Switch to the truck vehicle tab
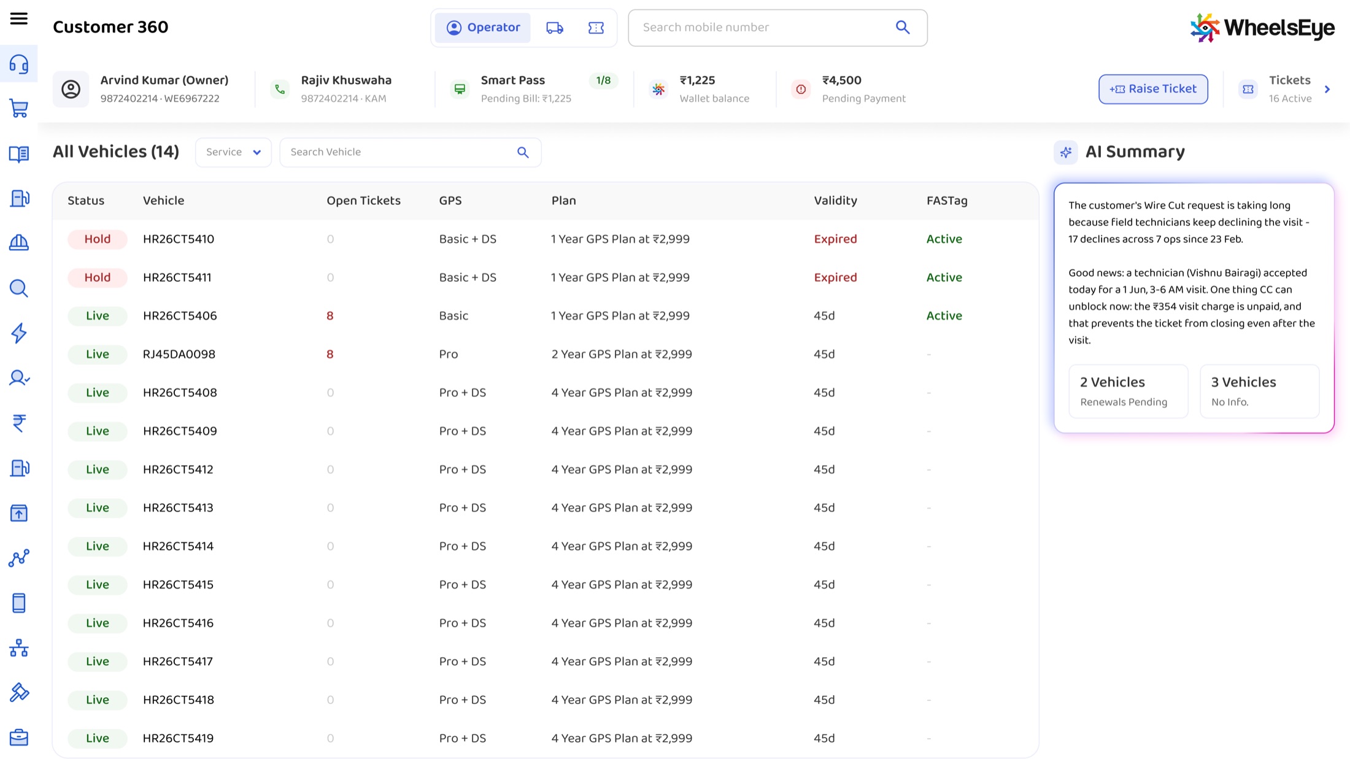The height and width of the screenshot is (759, 1350). (x=555, y=28)
